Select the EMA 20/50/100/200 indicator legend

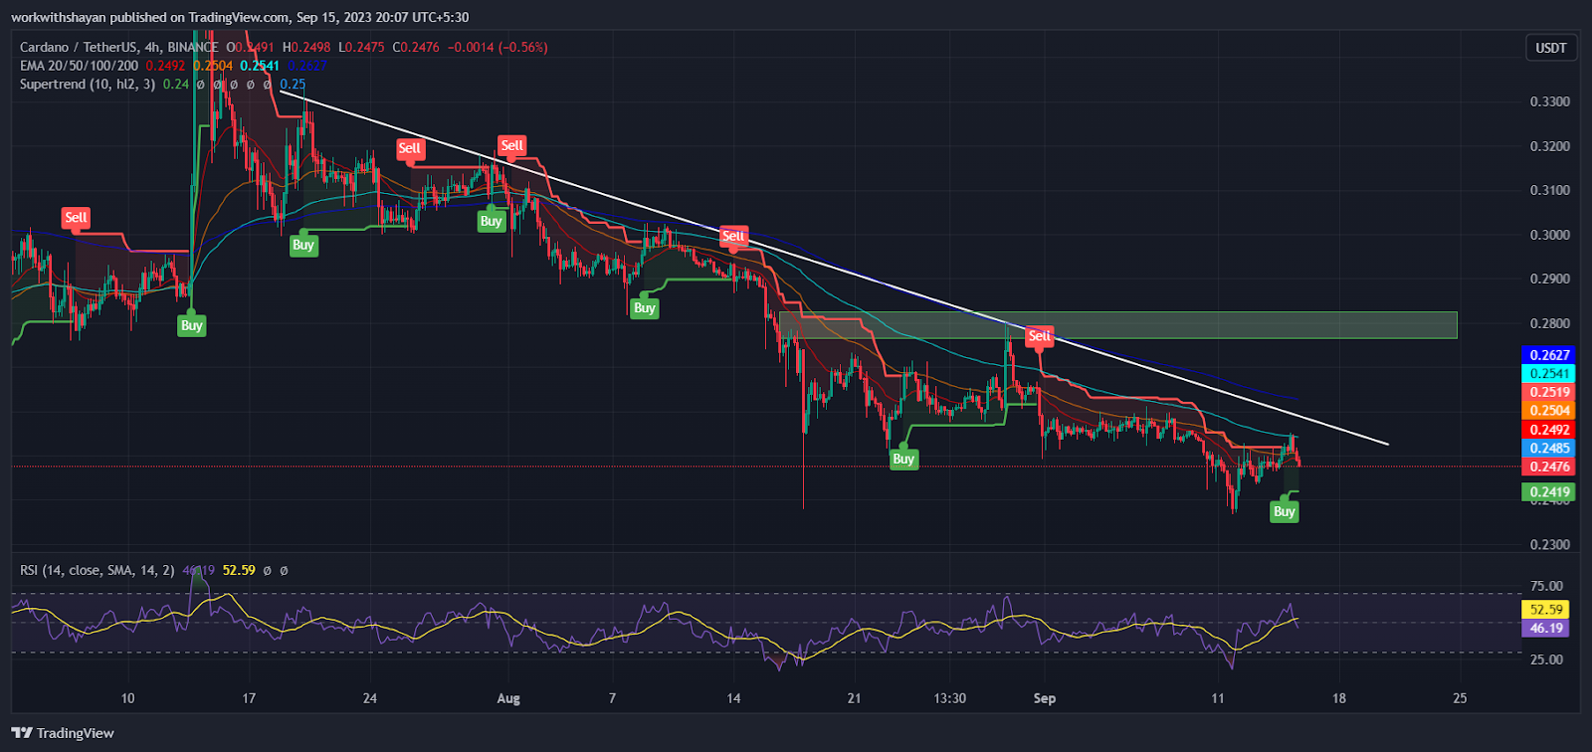click(x=79, y=66)
